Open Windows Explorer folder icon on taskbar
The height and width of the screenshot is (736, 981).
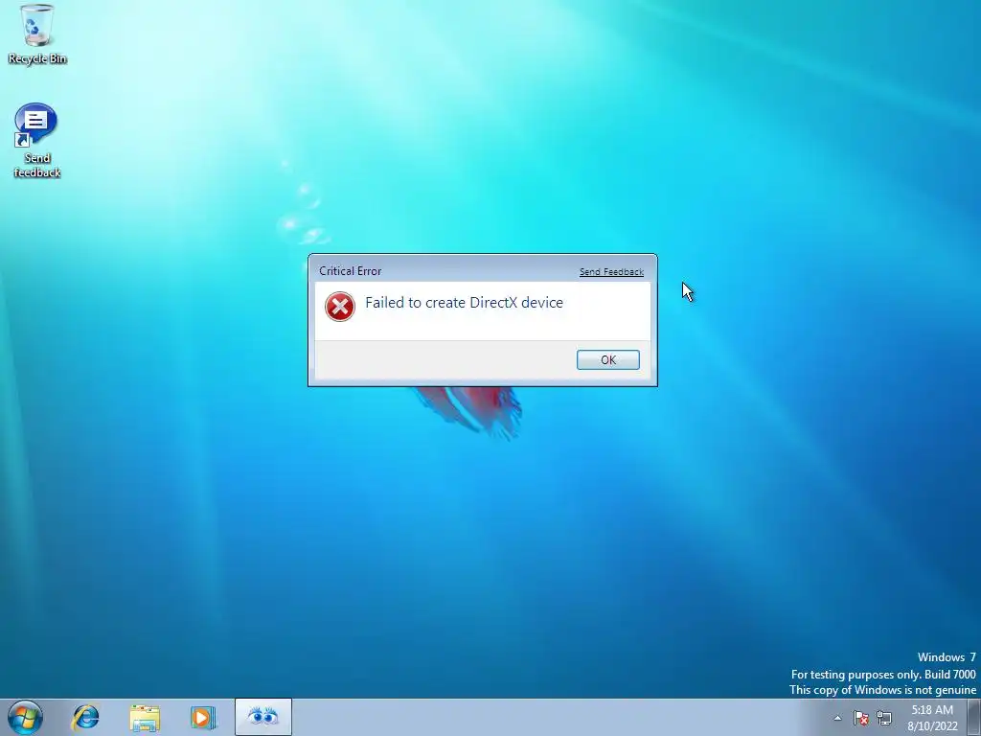pyautogui.click(x=145, y=717)
